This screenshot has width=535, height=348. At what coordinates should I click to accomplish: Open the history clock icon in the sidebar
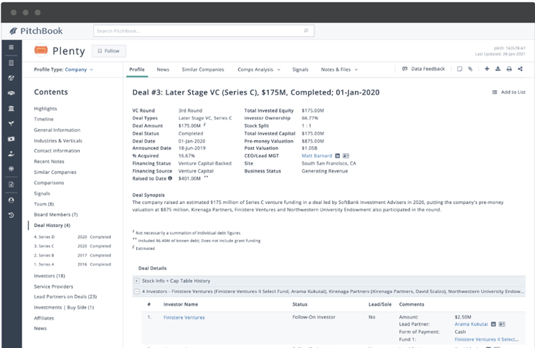pos(11,216)
